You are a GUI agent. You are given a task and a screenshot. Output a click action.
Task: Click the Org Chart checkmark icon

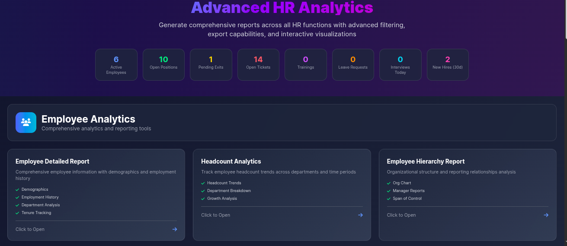[x=389, y=183]
